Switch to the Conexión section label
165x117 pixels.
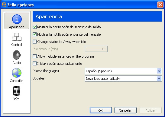(x=17, y=81)
